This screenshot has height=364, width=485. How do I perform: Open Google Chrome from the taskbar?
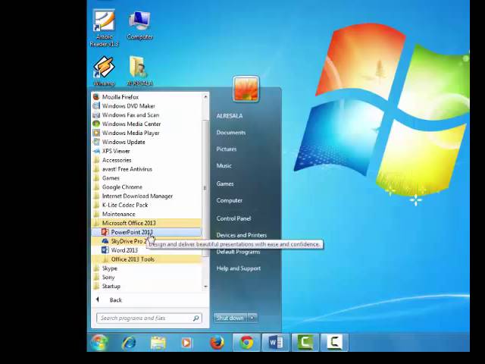coord(246,343)
